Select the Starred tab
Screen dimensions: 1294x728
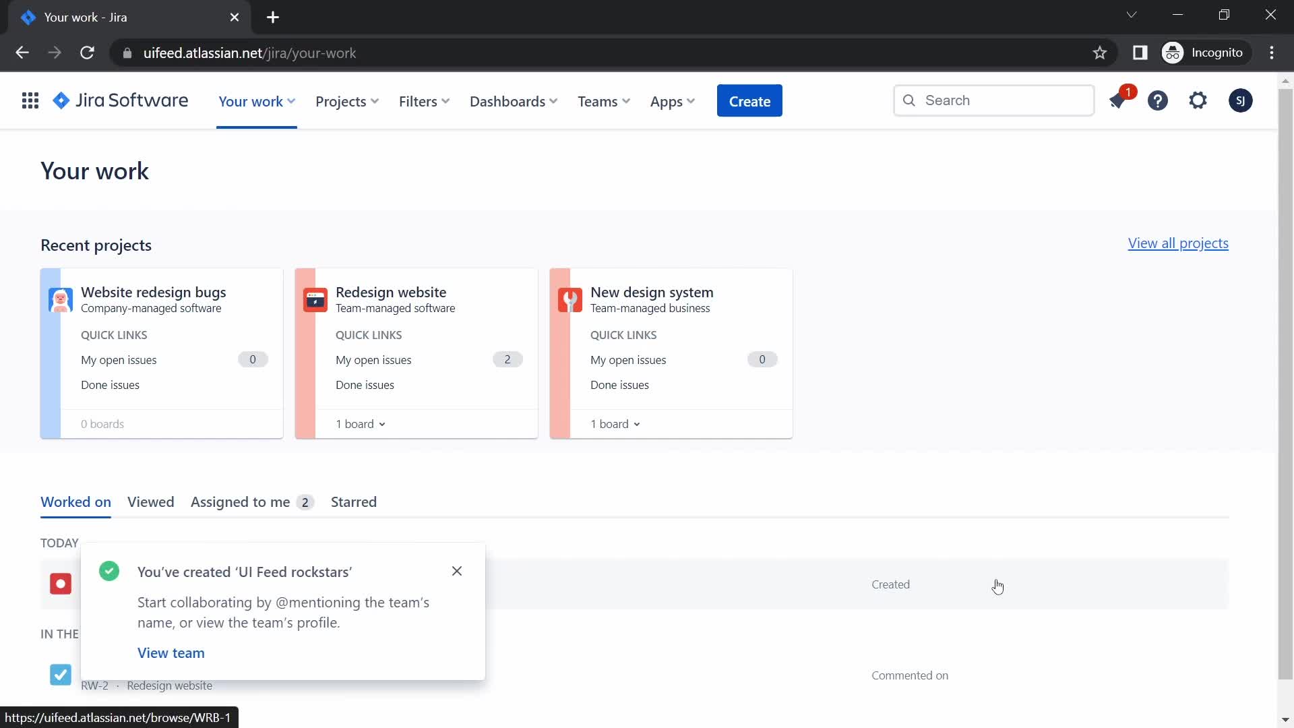pyautogui.click(x=353, y=502)
